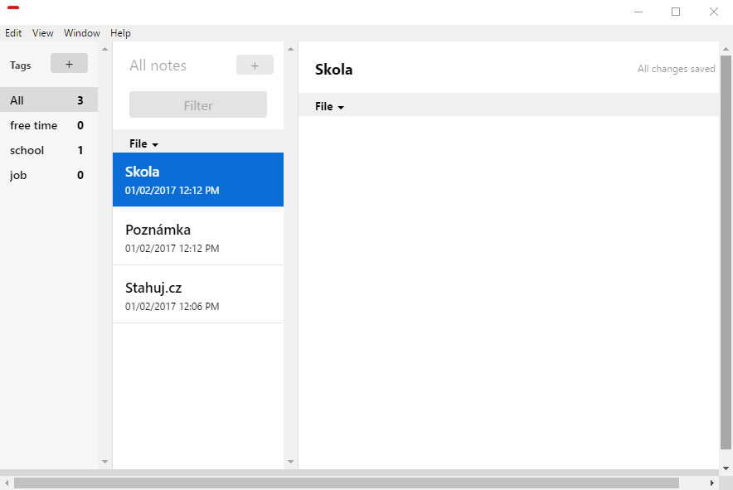The image size is (733, 490).
Task: Click left arrow of horizontal scrollbar
Action: tap(7, 483)
